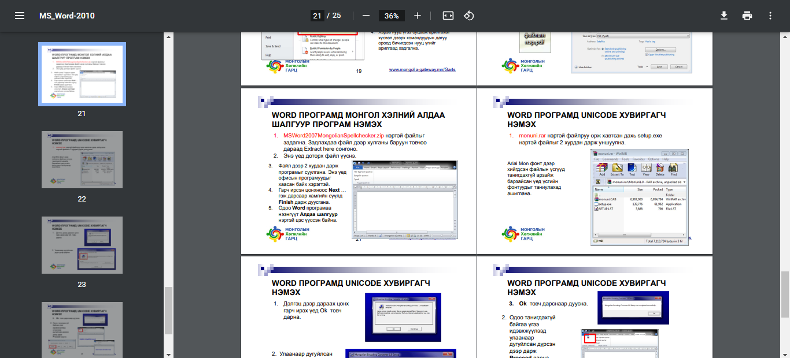The image size is (790, 358).
Task: Click the zoom out minus icon
Action: point(366,16)
